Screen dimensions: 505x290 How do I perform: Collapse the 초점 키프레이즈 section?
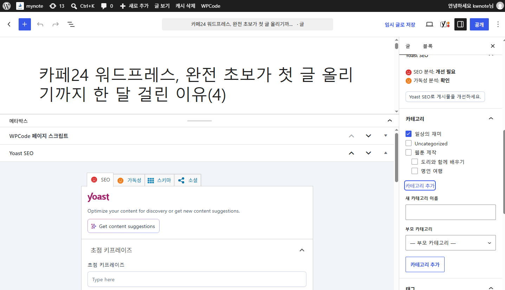pos(302,250)
